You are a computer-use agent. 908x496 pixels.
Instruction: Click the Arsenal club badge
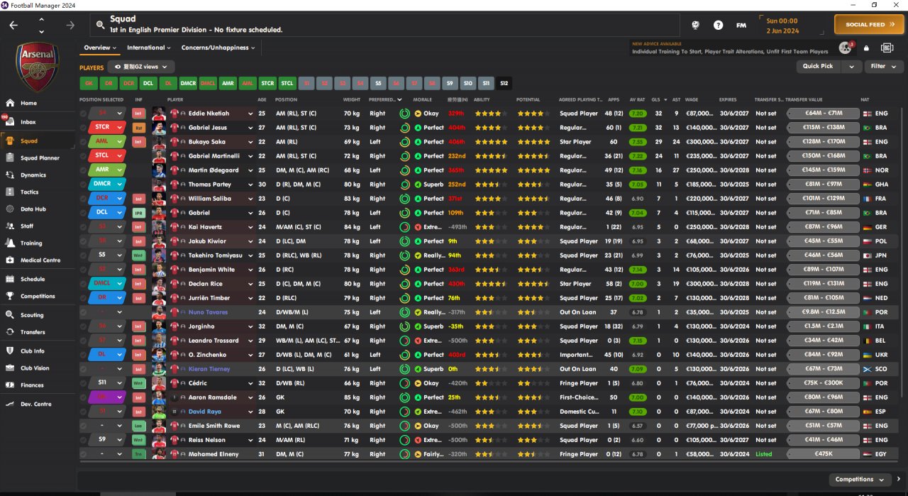click(x=38, y=66)
